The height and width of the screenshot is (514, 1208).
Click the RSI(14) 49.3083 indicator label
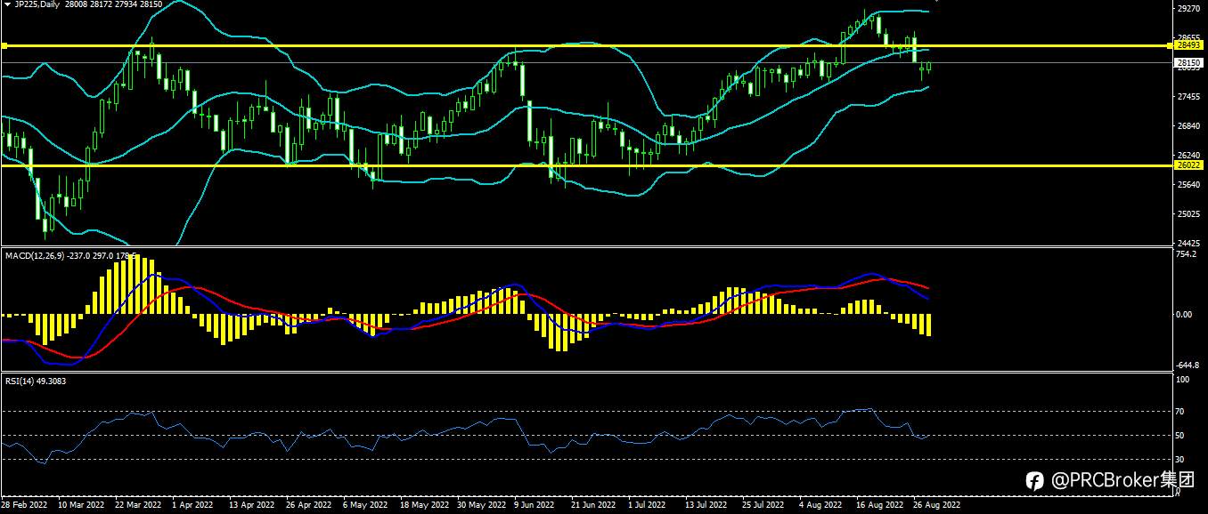click(36, 381)
